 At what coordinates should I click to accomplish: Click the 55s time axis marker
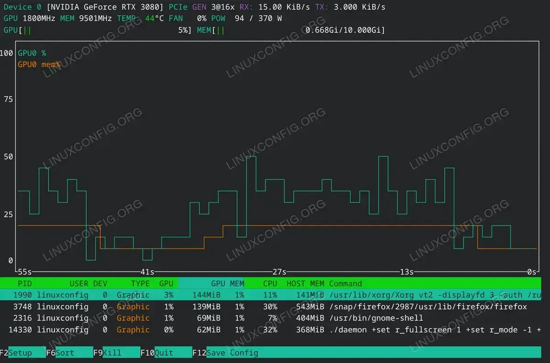[25, 272]
